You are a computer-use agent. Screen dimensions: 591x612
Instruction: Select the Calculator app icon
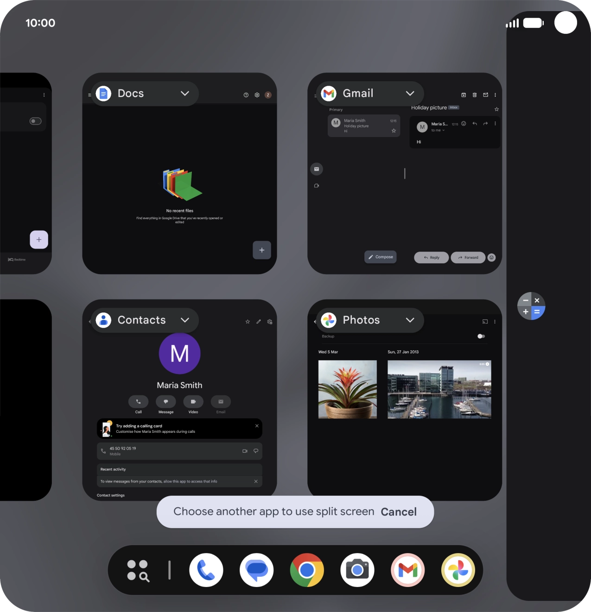pos(531,306)
